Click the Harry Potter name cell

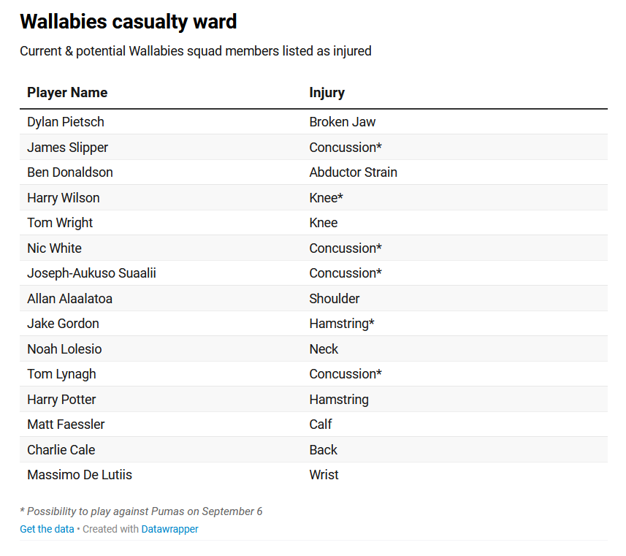pyautogui.click(x=61, y=400)
